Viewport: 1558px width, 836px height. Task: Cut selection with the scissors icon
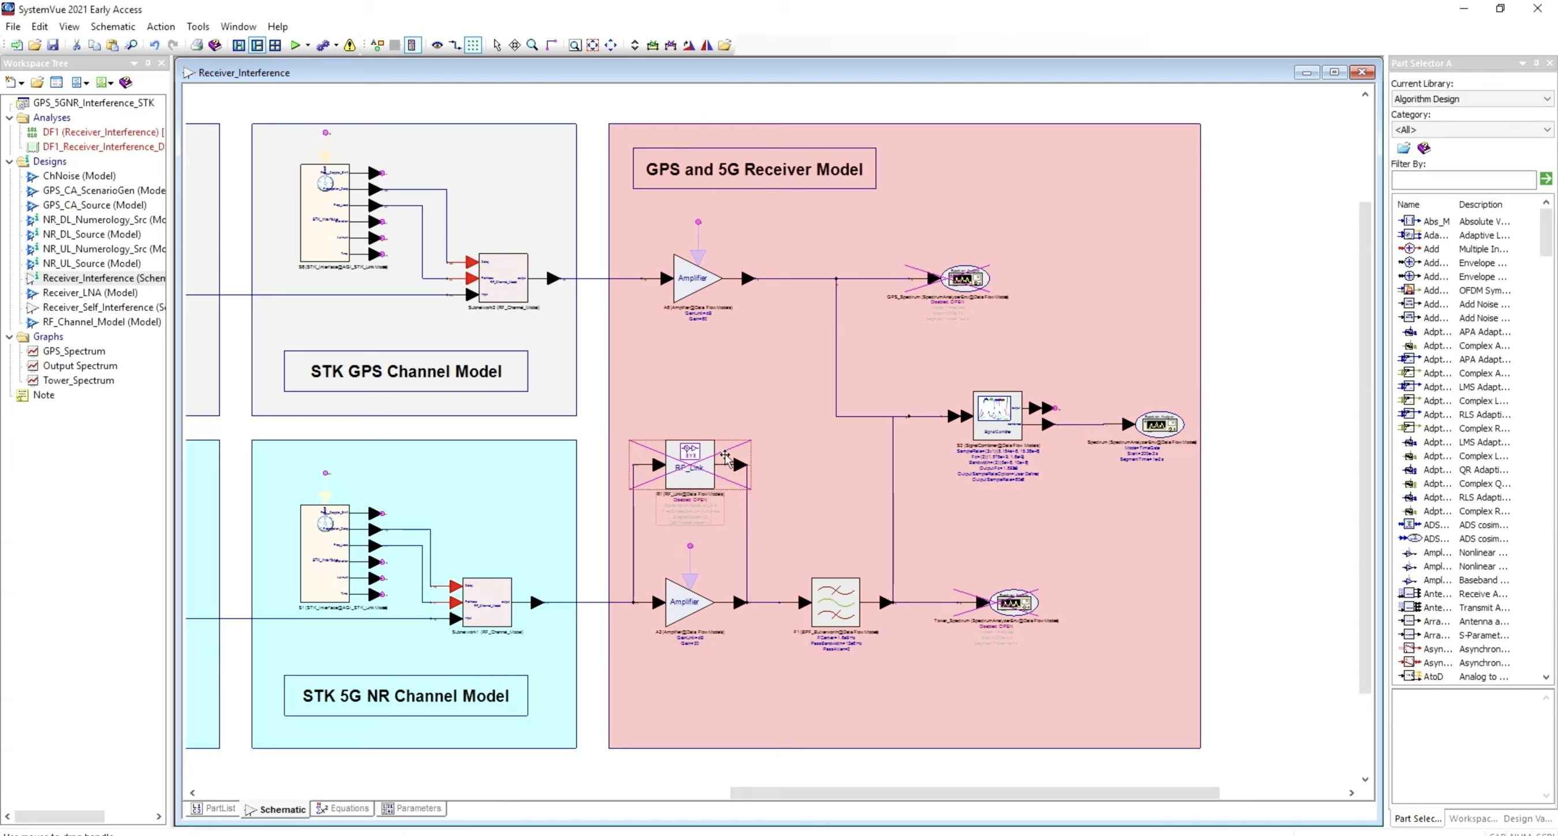tap(76, 45)
